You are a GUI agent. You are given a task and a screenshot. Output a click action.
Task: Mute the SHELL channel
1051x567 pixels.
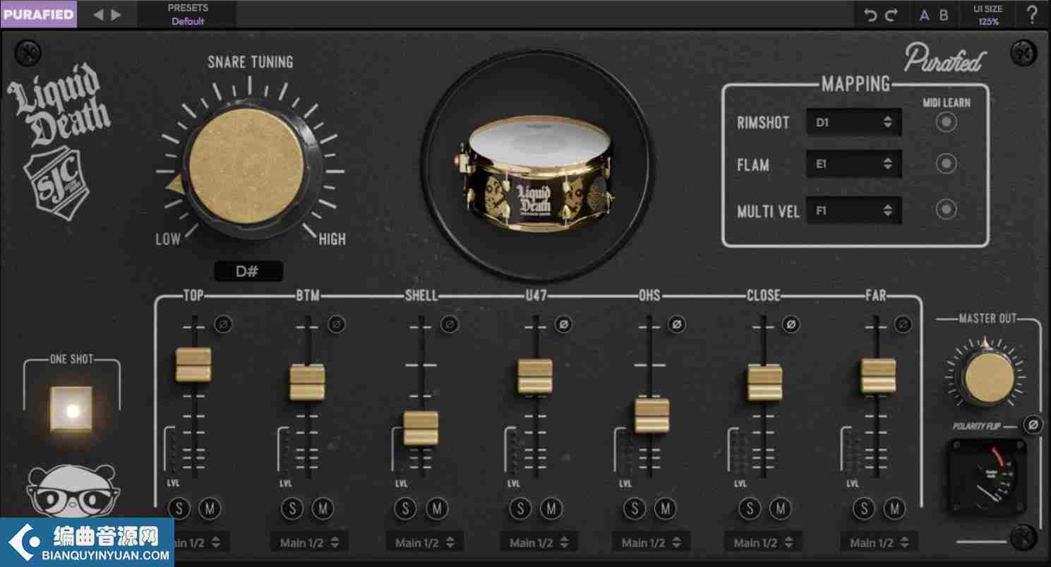pos(436,508)
